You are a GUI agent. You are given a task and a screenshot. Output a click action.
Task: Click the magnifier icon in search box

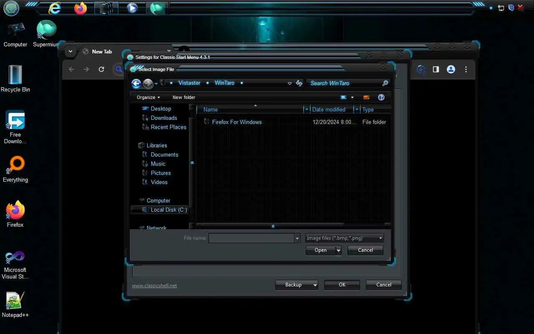385,83
